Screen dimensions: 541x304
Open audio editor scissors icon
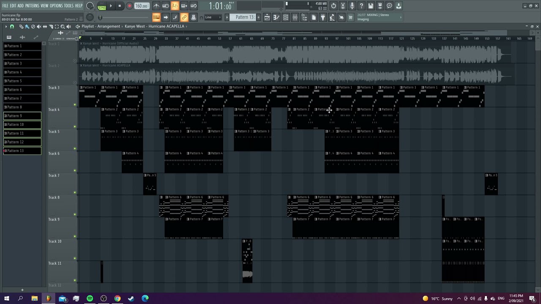coord(343,6)
